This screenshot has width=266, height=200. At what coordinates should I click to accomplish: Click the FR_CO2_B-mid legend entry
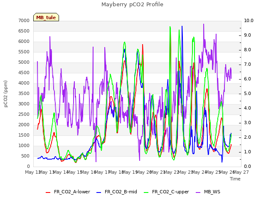click(x=116, y=192)
